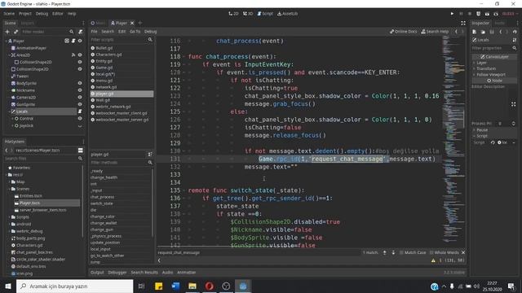
Task: Click create new resource icon in Inspector
Action: (475, 32)
